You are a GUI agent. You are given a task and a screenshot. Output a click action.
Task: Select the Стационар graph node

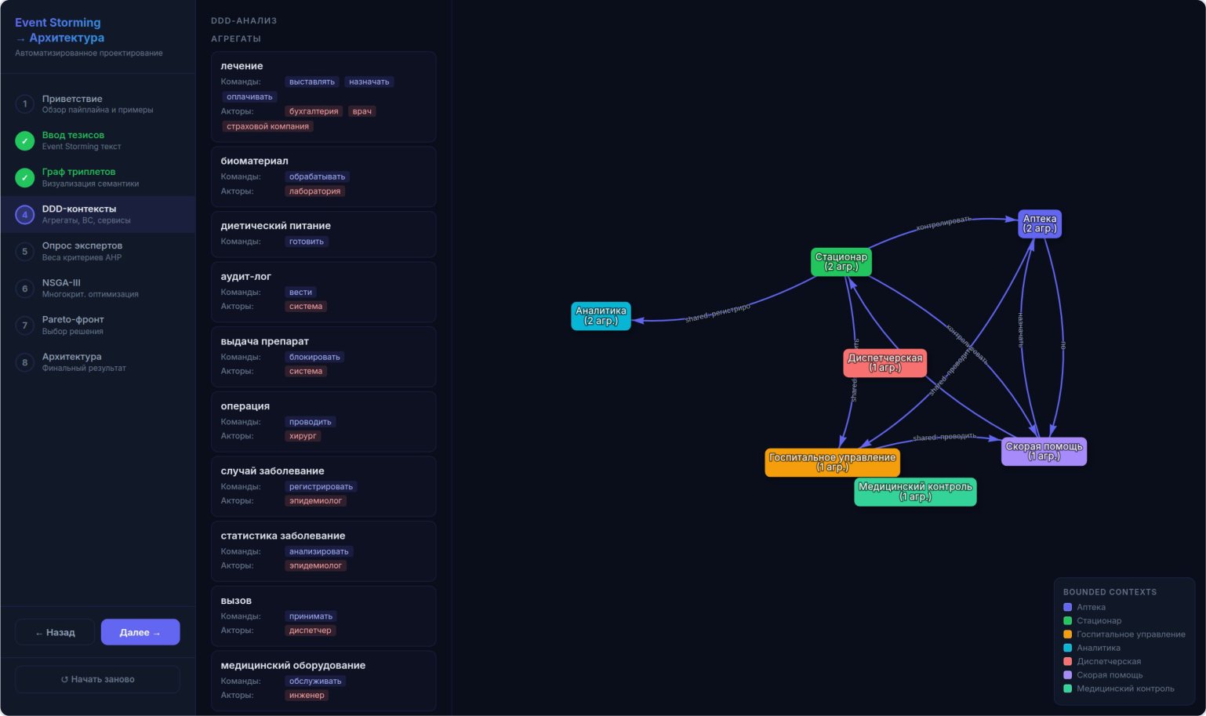pyautogui.click(x=841, y=262)
